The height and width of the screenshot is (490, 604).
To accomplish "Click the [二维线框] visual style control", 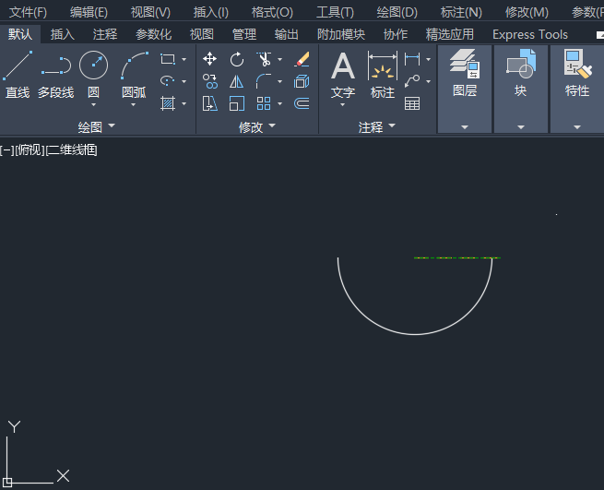I will [x=71, y=150].
